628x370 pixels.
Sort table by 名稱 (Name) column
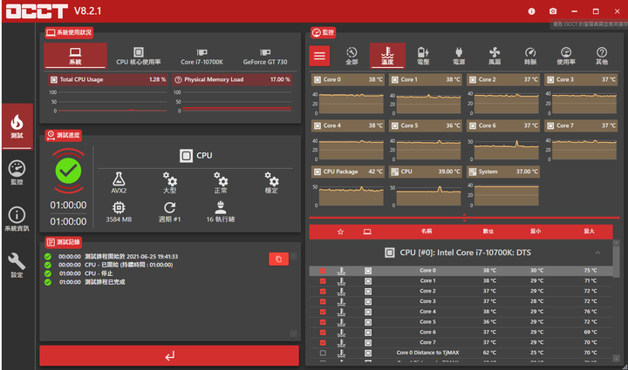click(x=427, y=232)
